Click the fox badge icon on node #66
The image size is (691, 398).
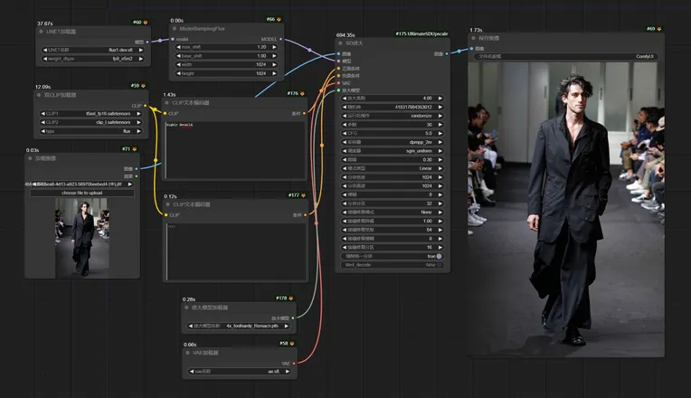(x=278, y=19)
